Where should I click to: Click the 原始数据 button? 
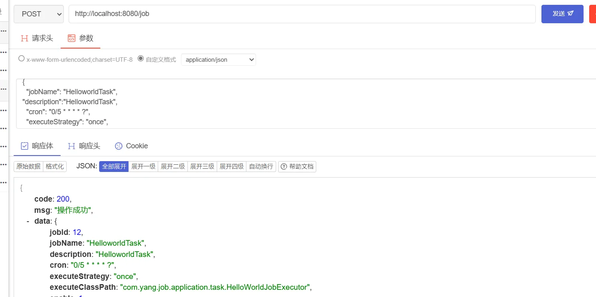tap(28, 167)
